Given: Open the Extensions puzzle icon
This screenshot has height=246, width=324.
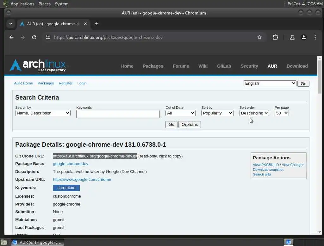Looking at the screenshot, I should pos(275,37).
